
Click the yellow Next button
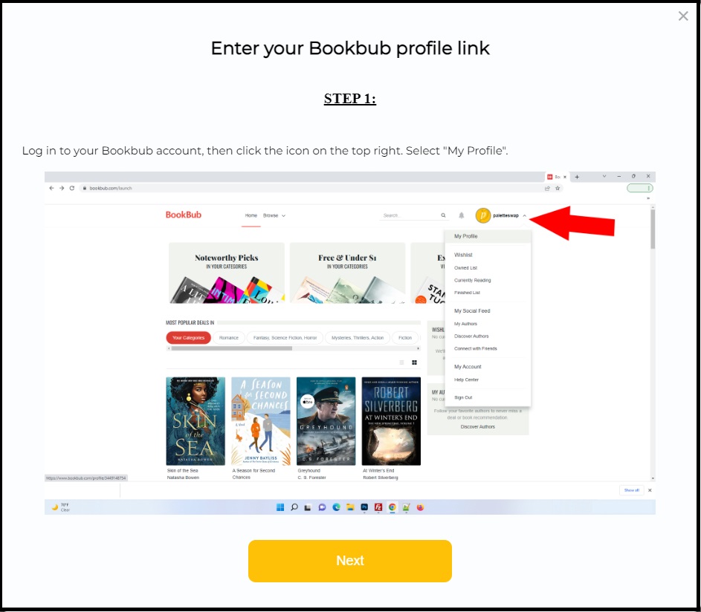(349, 561)
